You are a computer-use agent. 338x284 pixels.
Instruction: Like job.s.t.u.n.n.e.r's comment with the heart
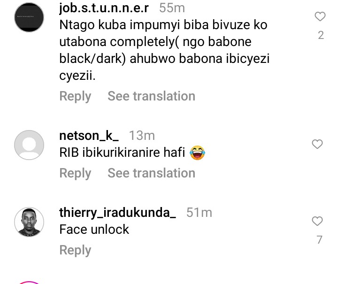point(320,16)
